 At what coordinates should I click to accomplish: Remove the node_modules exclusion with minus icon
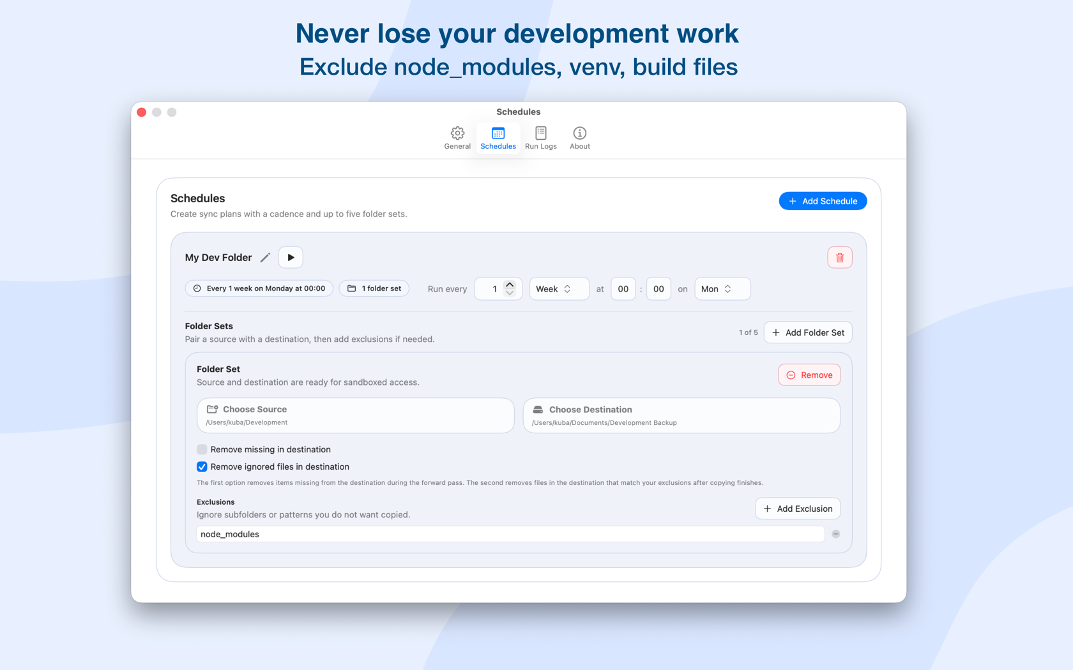(x=835, y=534)
